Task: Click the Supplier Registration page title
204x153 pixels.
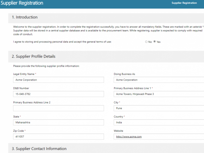Action: 22,3
